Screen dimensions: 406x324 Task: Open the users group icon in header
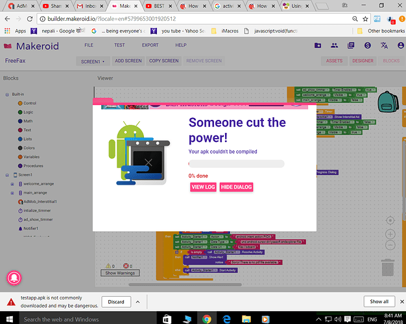334,46
